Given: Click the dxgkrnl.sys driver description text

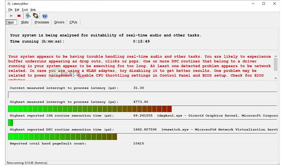Looking at the screenshot, I should point(217,116).
